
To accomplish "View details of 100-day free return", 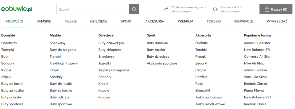I will tap(180, 12).
